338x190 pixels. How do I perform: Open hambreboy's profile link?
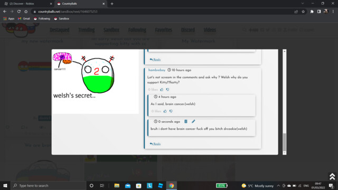[157, 70]
